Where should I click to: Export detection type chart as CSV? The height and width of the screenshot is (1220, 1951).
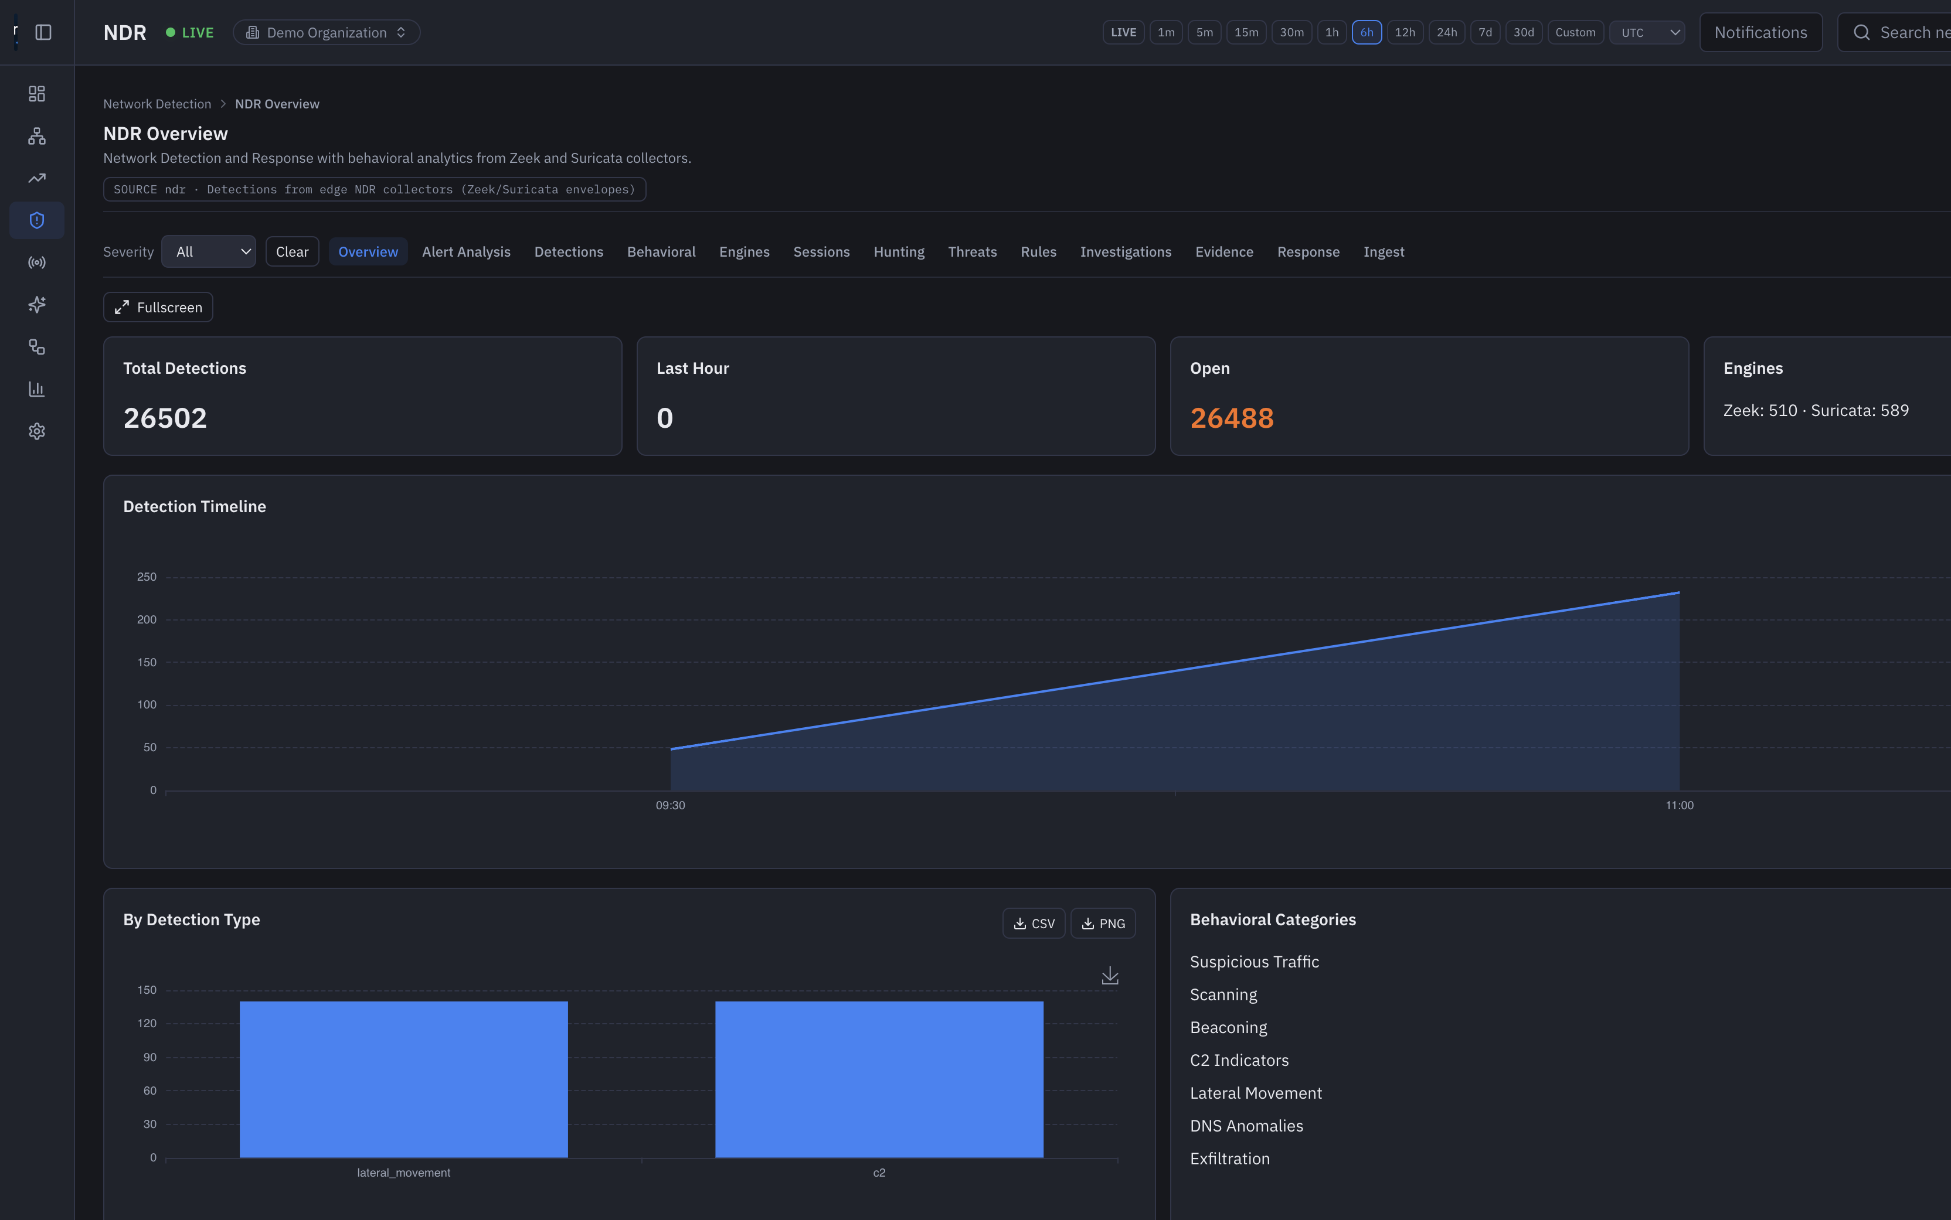click(1033, 923)
